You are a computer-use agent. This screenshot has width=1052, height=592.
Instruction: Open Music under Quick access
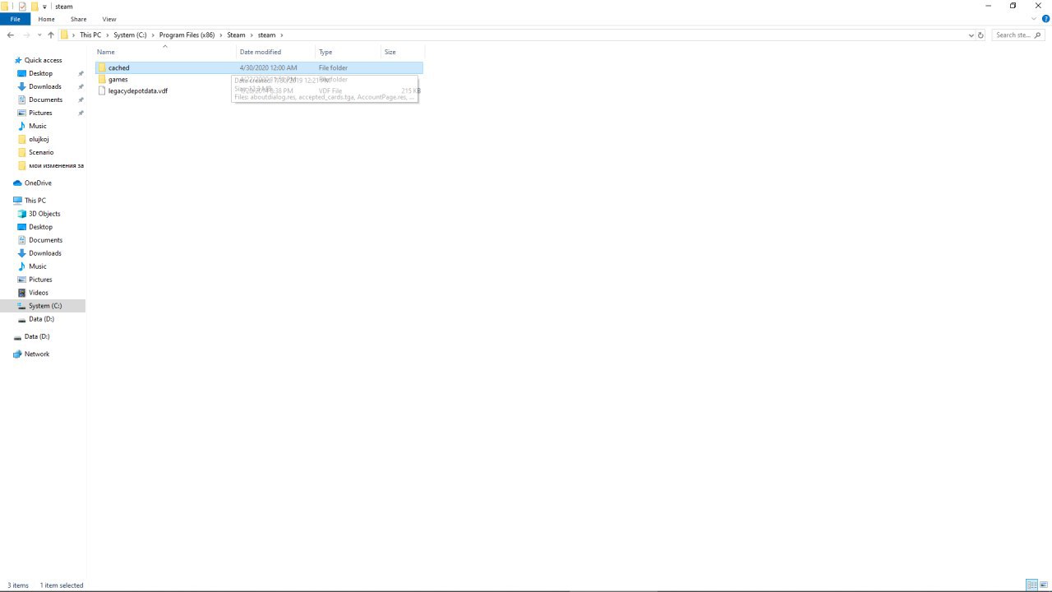pos(38,126)
